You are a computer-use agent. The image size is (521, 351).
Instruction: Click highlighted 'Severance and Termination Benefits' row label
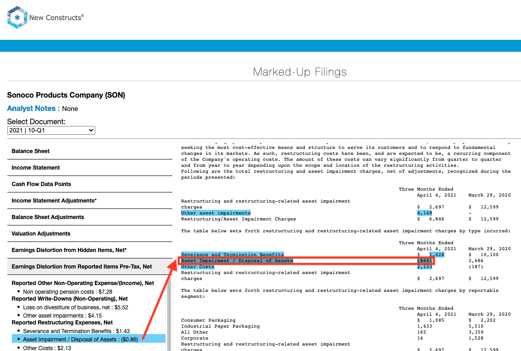point(233,255)
